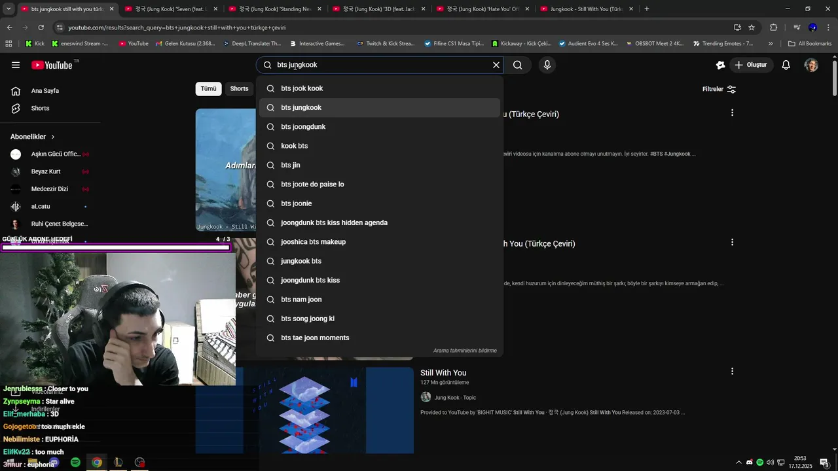
Task: Choose suggestion 'kook bts'
Action: [x=380, y=146]
